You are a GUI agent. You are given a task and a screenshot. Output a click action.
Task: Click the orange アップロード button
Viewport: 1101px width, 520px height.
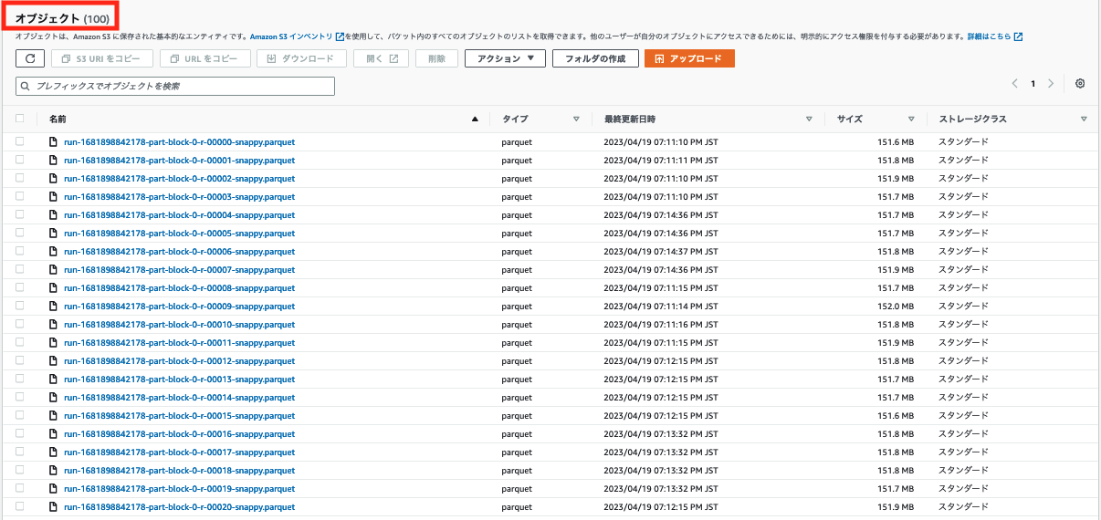pos(689,58)
